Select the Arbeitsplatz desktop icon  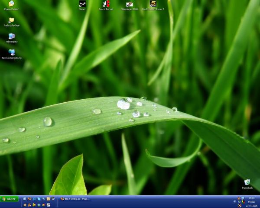(x=12, y=38)
